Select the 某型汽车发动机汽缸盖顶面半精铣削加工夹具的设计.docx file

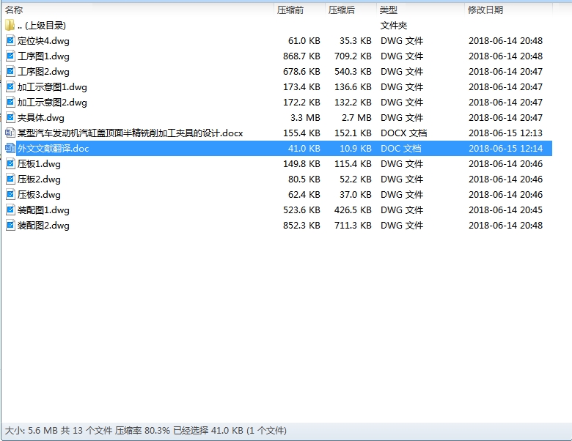[131, 133]
